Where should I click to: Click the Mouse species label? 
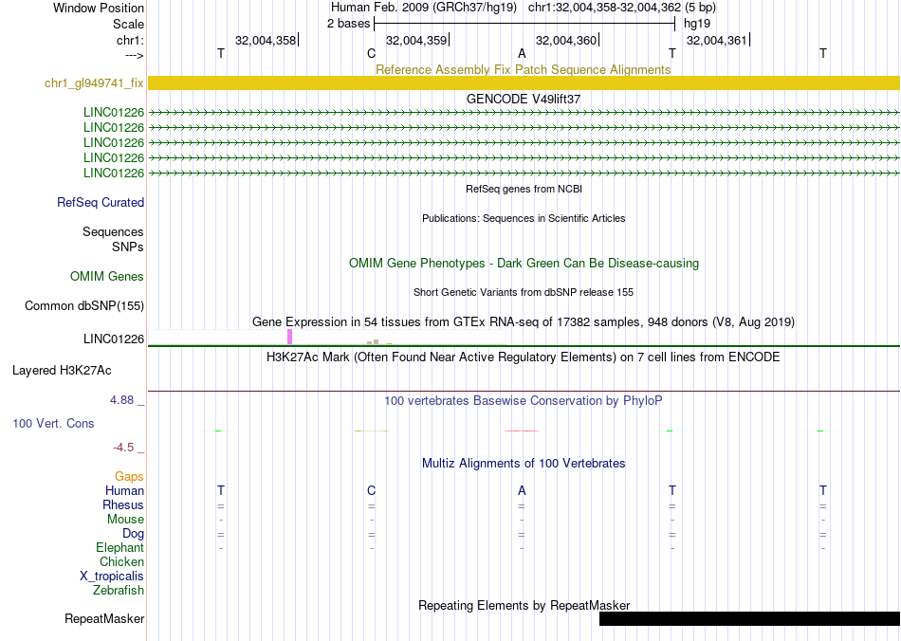pyautogui.click(x=125, y=520)
